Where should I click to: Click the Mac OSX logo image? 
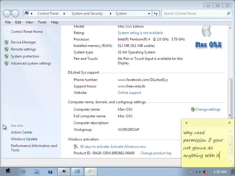pyautogui.click(x=208, y=37)
